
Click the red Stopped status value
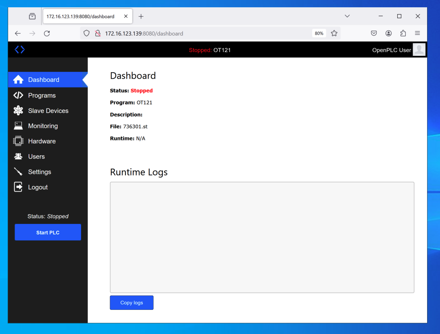point(142,91)
